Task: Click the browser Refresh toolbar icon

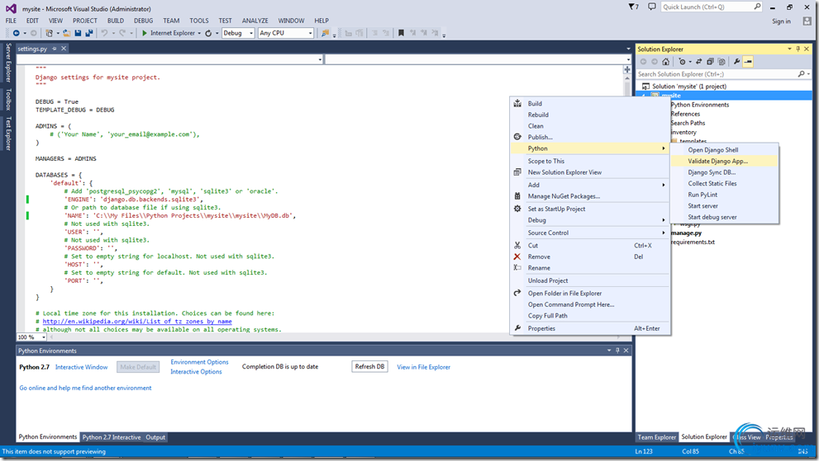Action: (208, 33)
